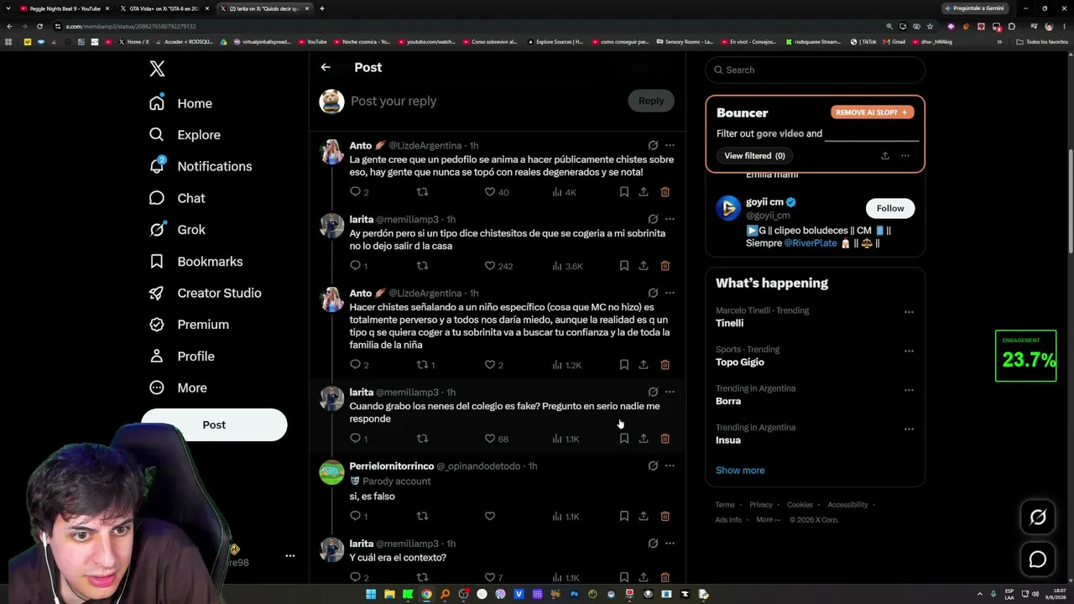Open more options on larita's colegio post

point(670,392)
